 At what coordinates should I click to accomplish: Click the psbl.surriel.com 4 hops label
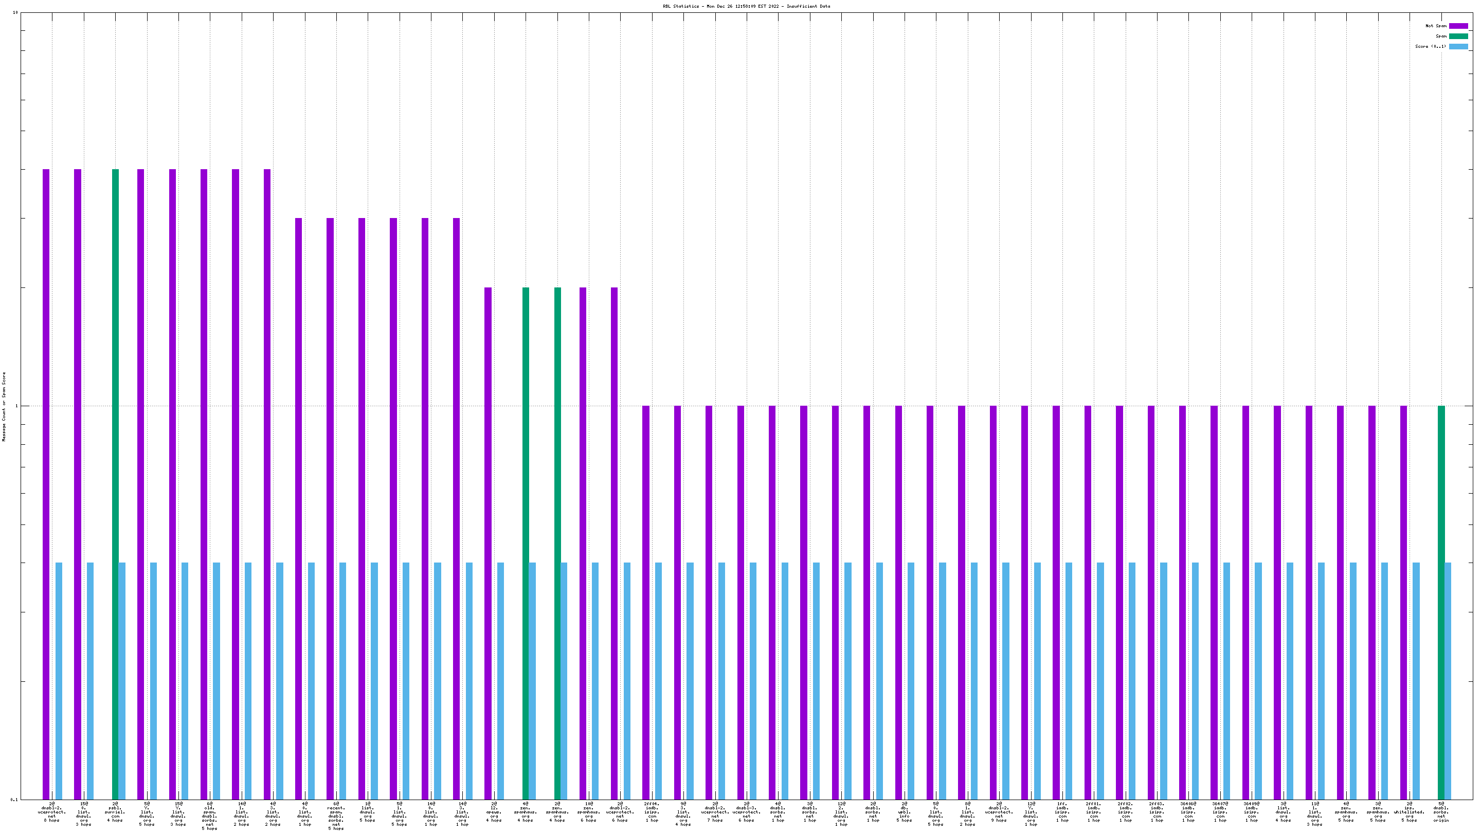[x=115, y=812]
